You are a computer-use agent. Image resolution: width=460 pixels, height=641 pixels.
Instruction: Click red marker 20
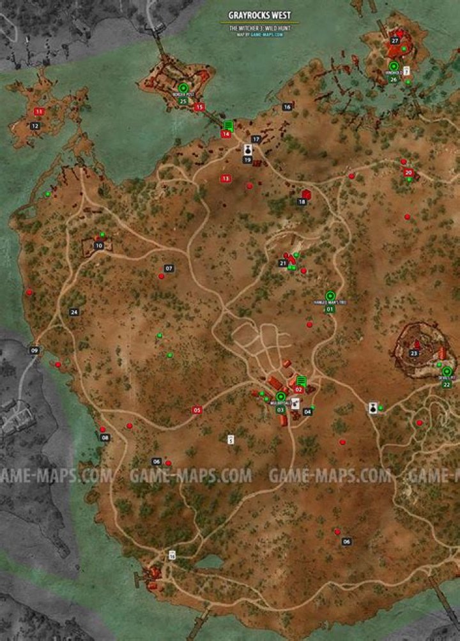[x=408, y=172]
